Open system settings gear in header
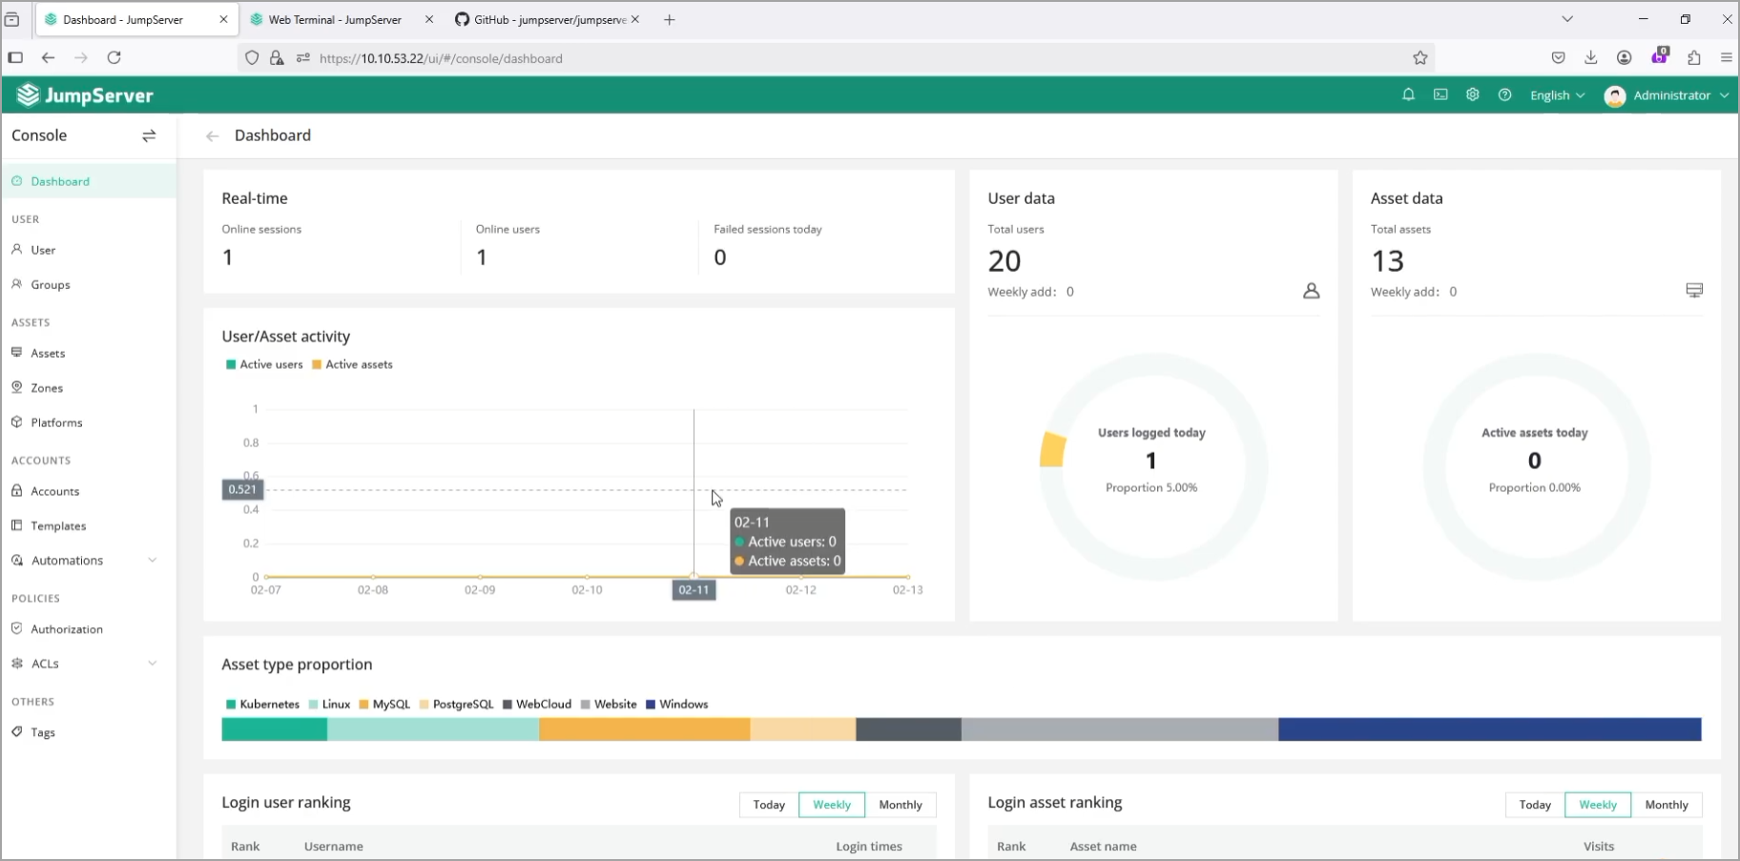The image size is (1740, 861). coord(1473,95)
